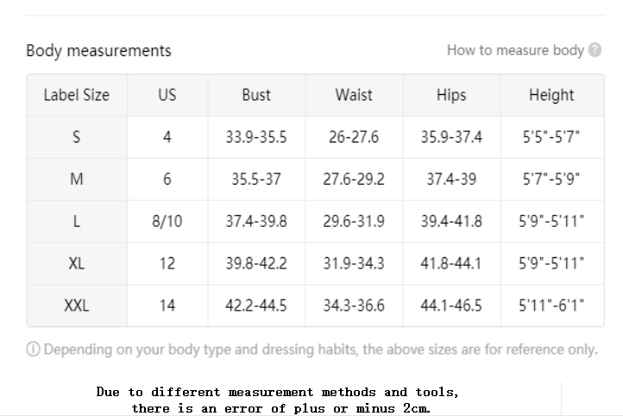The height and width of the screenshot is (416, 623).
Task: Click the Waist column header
Action: click(354, 95)
